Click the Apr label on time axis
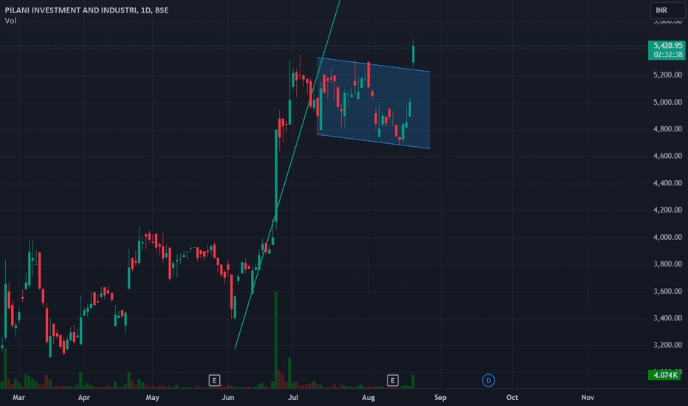The height and width of the screenshot is (406, 688). [84, 398]
